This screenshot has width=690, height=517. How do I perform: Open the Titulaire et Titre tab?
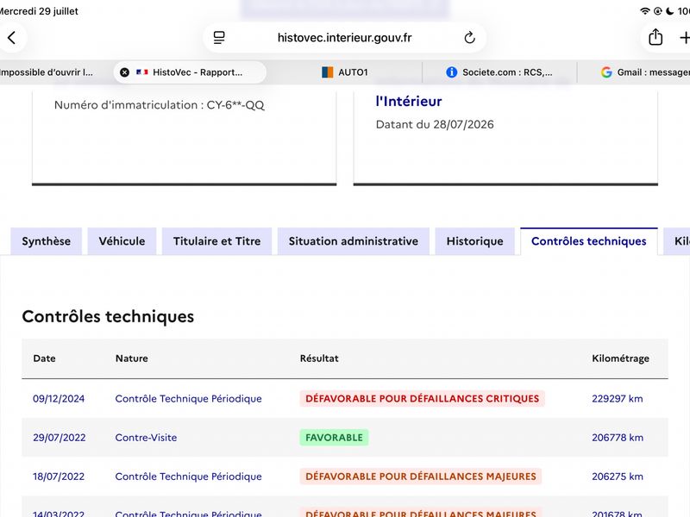217,241
